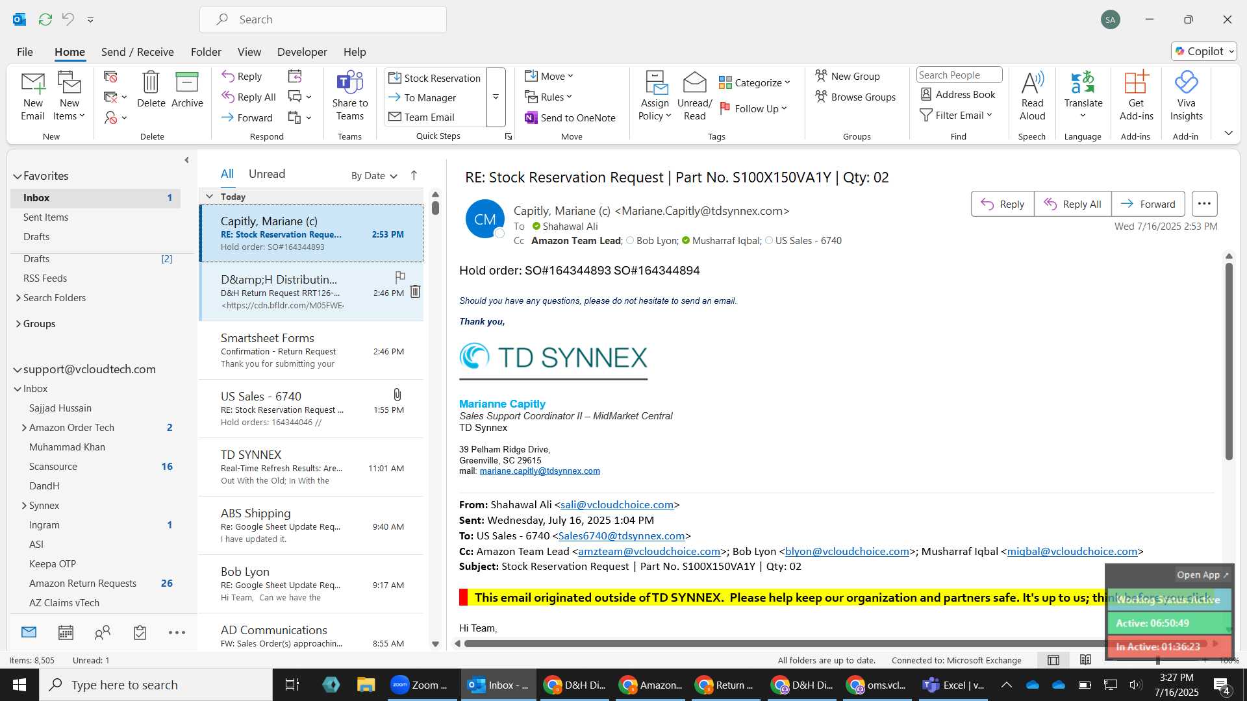Open the Folder tab
The width and height of the screenshot is (1247, 701).
[x=206, y=52]
